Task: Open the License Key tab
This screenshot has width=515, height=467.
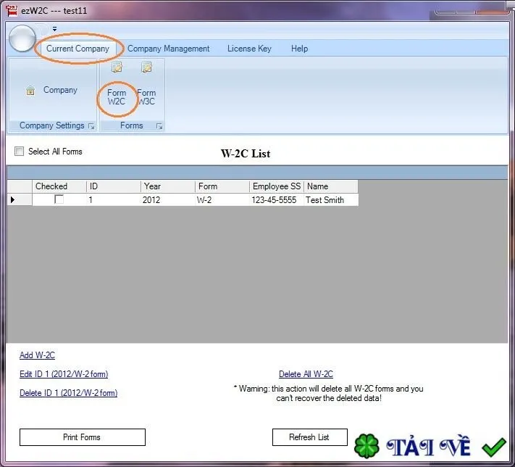Action: pos(249,49)
